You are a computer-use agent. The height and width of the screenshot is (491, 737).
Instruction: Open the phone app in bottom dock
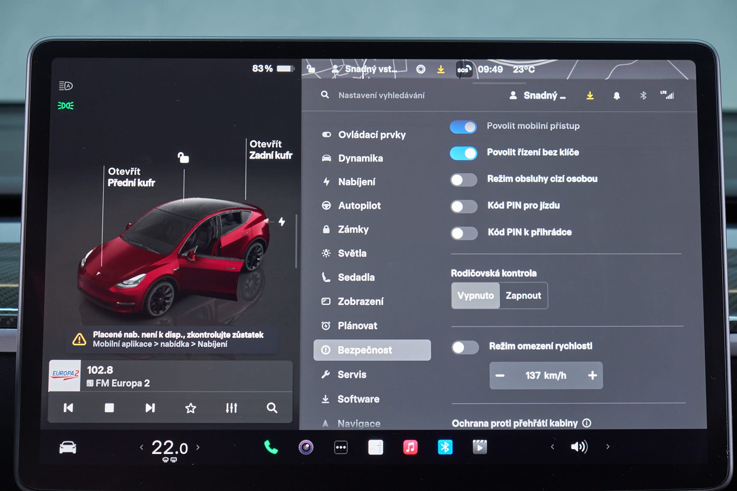pos(271,447)
